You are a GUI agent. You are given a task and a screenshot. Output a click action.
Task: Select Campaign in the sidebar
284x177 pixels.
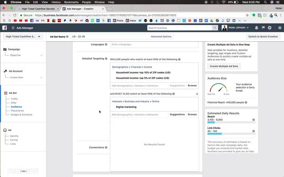pyautogui.click(x=14, y=49)
